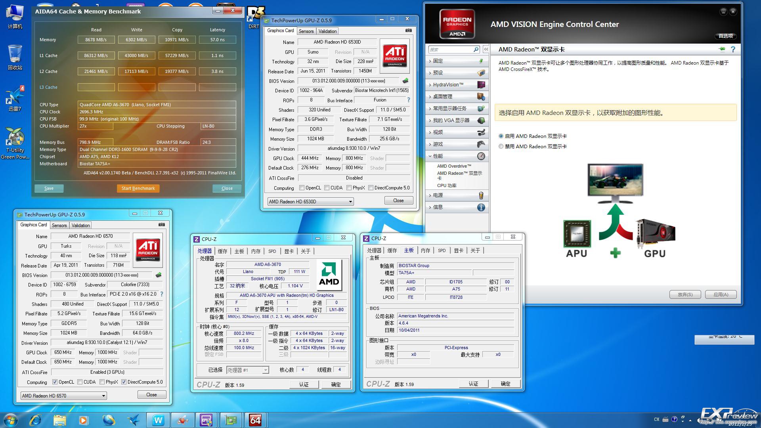
Task: Open Windows Media Player from taskbar
Action: coord(84,420)
